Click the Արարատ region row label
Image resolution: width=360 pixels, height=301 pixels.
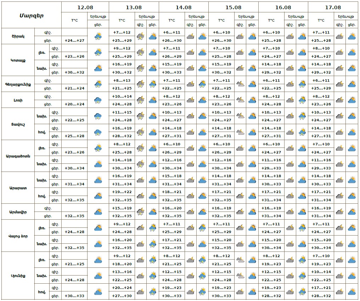click(18, 188)
